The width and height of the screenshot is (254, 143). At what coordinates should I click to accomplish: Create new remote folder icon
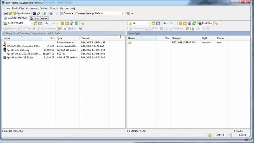188,29
